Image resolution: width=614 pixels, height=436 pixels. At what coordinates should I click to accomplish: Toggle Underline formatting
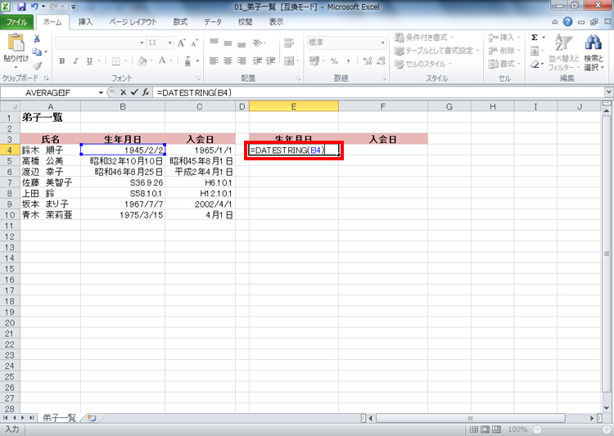89,61
